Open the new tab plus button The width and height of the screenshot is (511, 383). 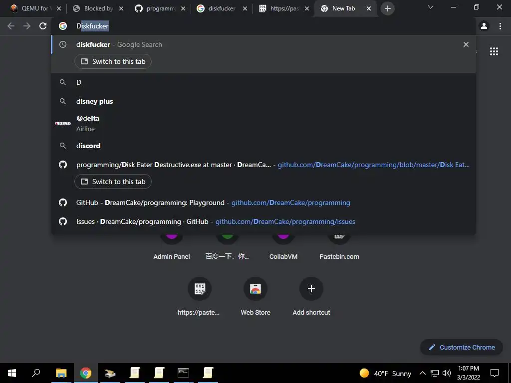[x=387, y=8]
